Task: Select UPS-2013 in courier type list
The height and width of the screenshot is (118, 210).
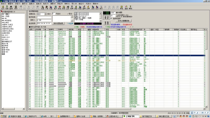Action: (5, 39)
